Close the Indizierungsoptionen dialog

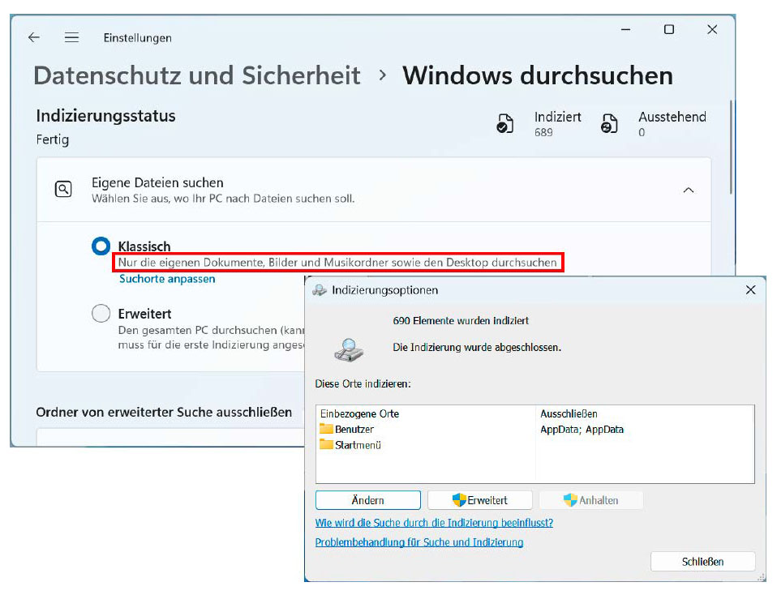click(x=751, y=290)
